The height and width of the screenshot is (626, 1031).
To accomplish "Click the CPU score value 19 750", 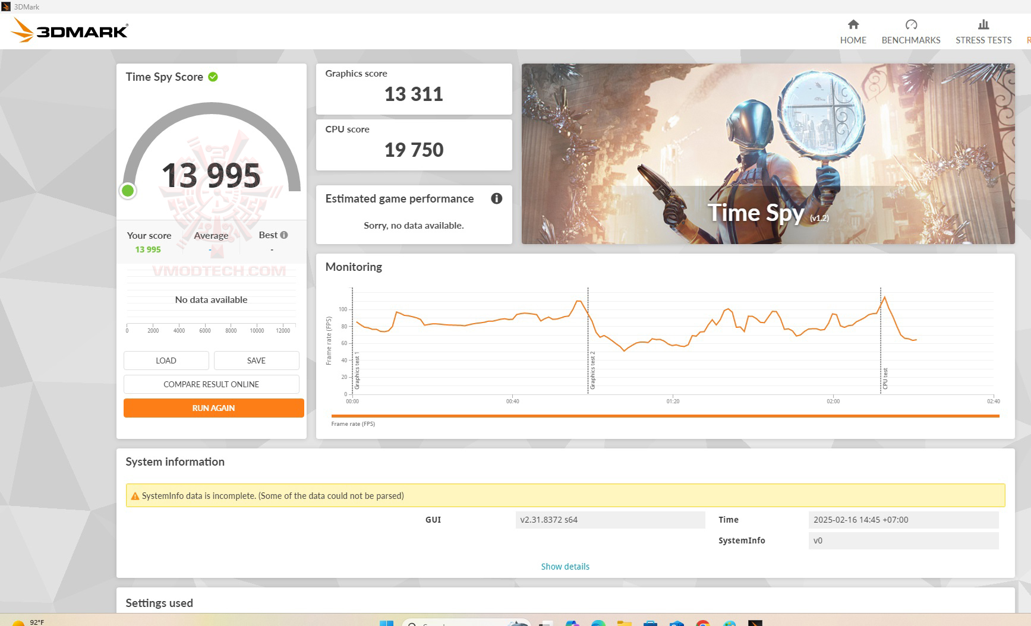I will click(414, 150).
